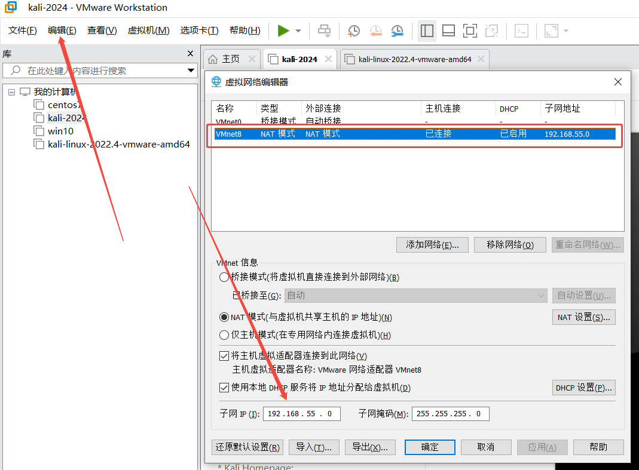Click the send Ctrl+Alt+Del icon
This screenshot has height=470, width=639.
pos(325,31)
